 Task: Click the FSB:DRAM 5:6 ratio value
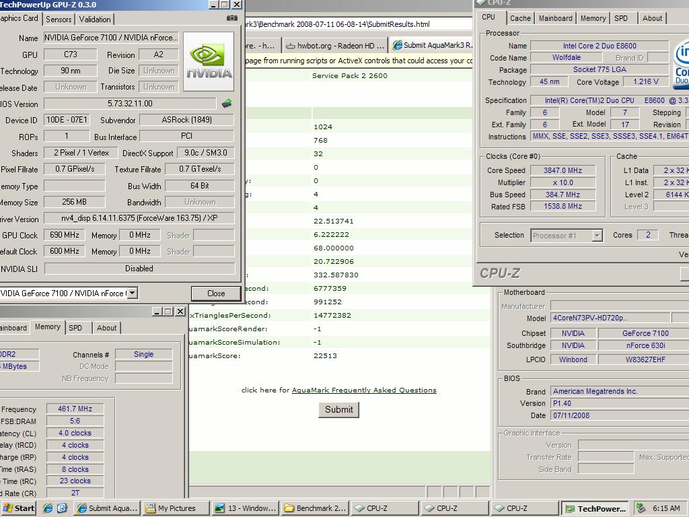coord(75,421)
